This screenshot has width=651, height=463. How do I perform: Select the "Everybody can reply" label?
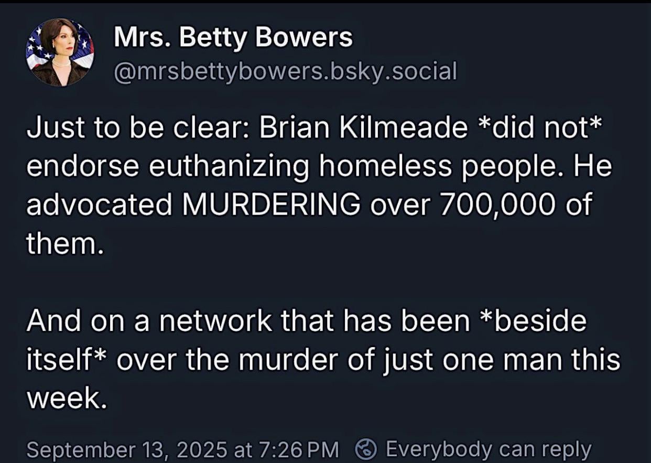coord(488,449)
